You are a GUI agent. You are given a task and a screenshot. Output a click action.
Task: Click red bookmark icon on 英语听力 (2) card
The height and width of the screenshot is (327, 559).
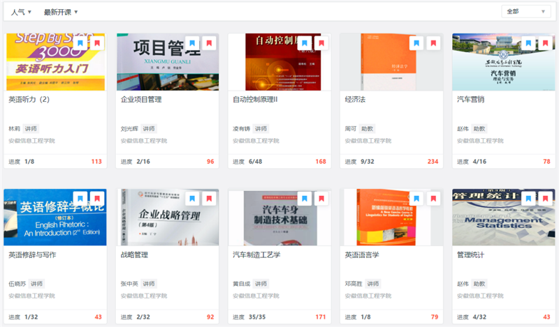point(97,43)
